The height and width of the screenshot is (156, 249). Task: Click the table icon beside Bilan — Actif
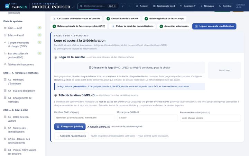pyautogui.click(x=5, y=28)
